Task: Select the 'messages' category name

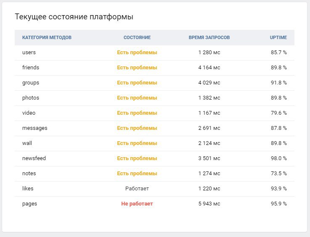Action: [x=35, y=128]
